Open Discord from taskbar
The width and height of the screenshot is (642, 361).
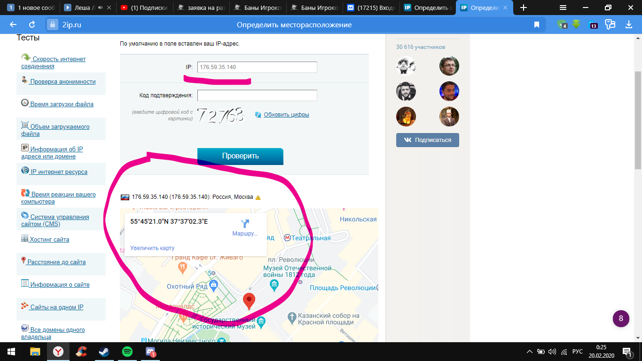click(150, 352)
